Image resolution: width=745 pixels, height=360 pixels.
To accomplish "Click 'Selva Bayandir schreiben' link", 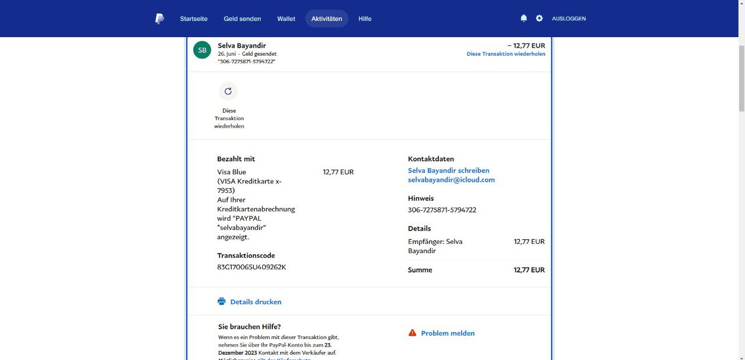I will tap(449, 171).
